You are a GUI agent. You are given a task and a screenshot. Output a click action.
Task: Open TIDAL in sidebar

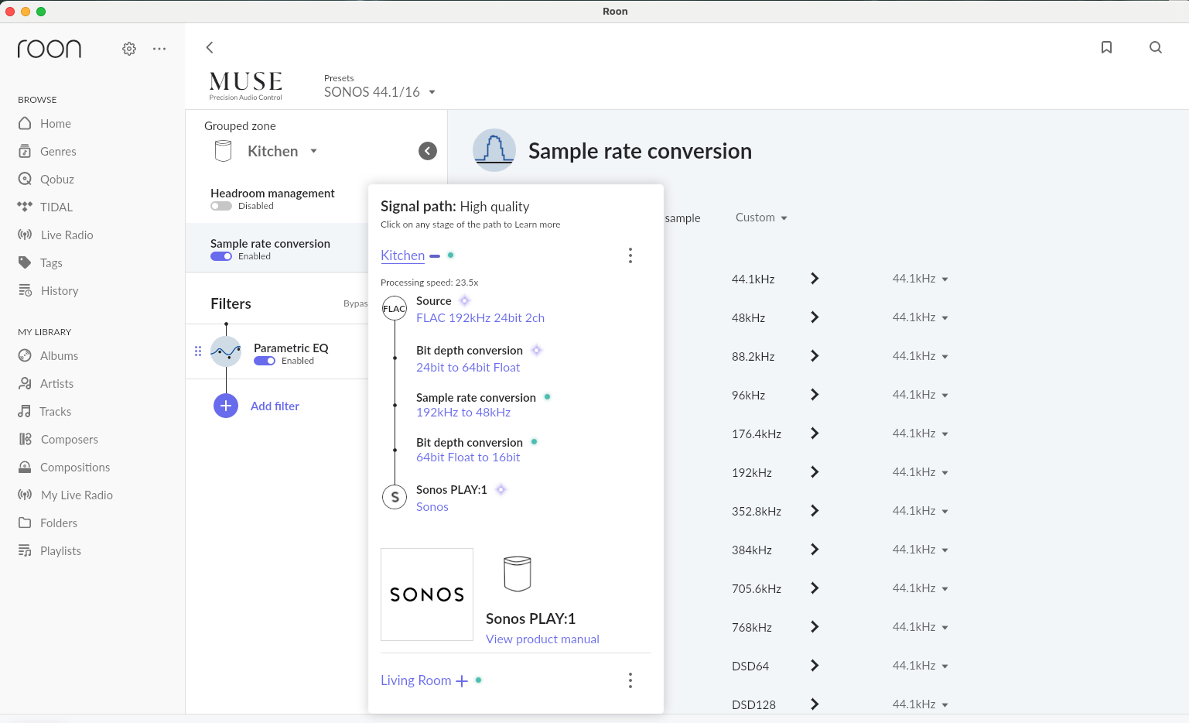click(x=45, y=207)
